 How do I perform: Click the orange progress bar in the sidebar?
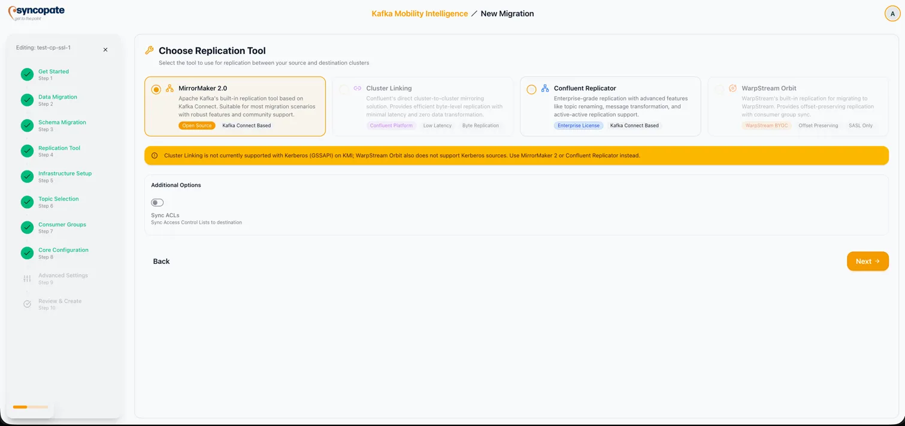tap(31, 407)
